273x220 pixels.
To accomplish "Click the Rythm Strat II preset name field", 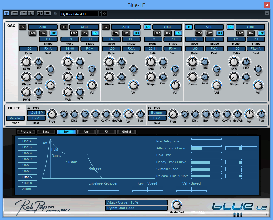I will point(79,14).
